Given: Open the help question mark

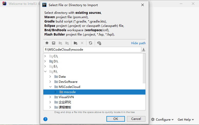Looking at the screenshot, I should (x=45, y=119).
